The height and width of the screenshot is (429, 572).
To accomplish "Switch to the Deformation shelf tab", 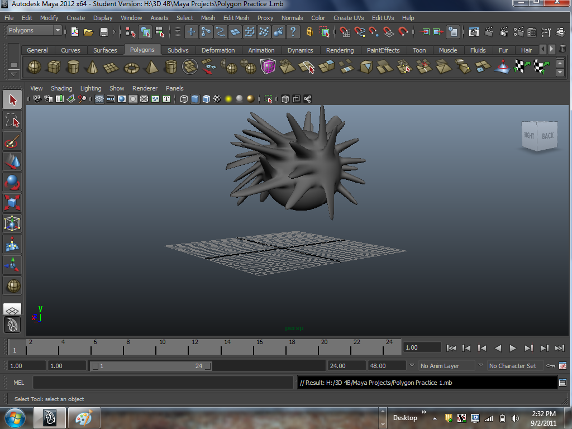I will click(218, 50).
